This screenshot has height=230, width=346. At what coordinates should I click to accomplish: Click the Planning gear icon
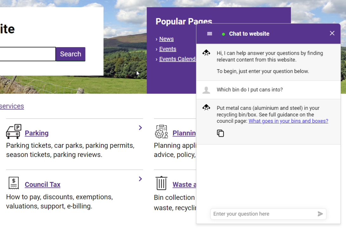pos(162,132)
